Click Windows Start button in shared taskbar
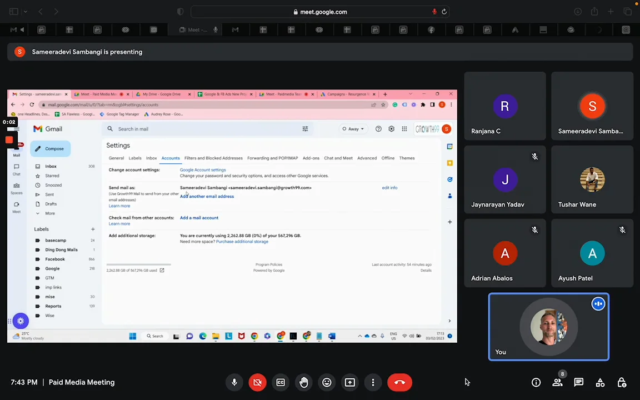 [x=133, y=336]
